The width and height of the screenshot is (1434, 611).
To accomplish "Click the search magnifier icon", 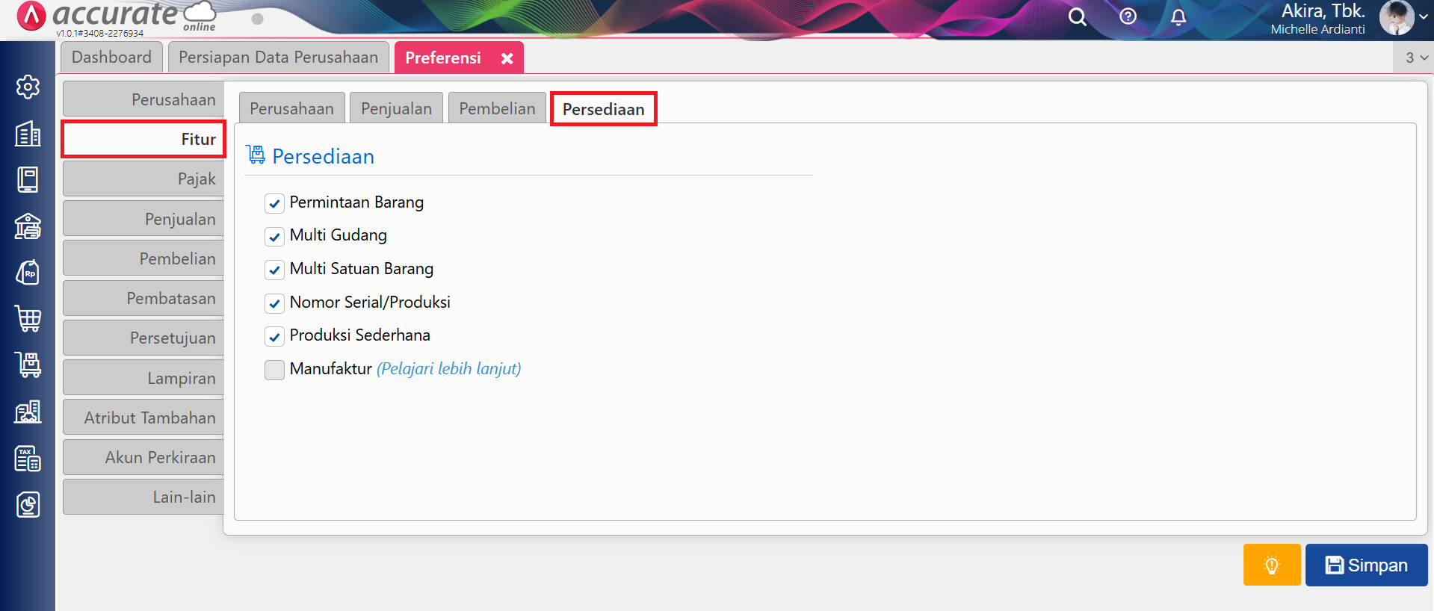I will pyautogui.click(x=1077, y=17).
